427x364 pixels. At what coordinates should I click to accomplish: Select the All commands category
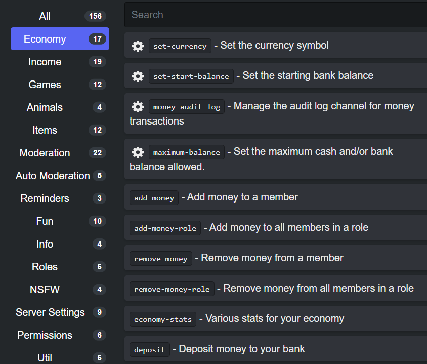point(60,16)
